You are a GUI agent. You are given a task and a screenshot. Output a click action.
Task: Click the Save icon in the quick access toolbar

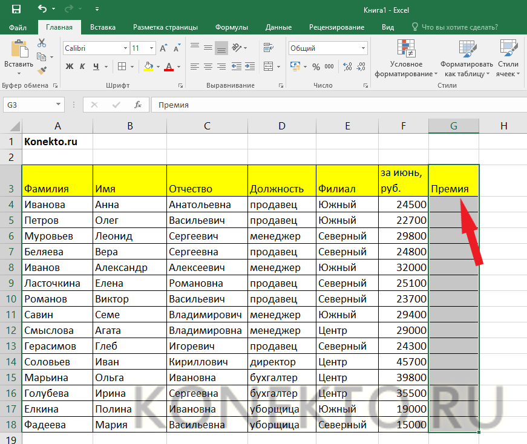click(x=16, y=9)
